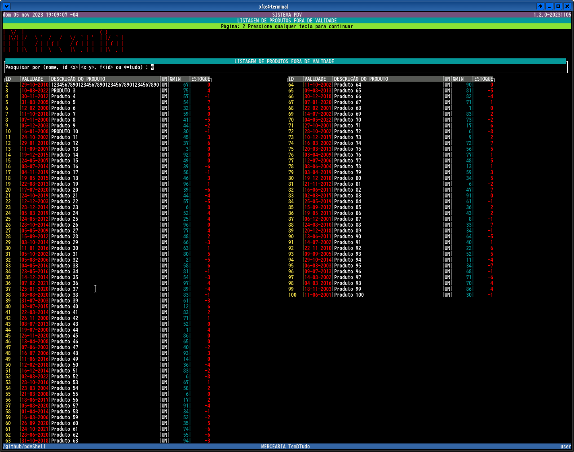Click ID number '99' in the product list
The height and width of the screenshot is (452, 574).
291,289
